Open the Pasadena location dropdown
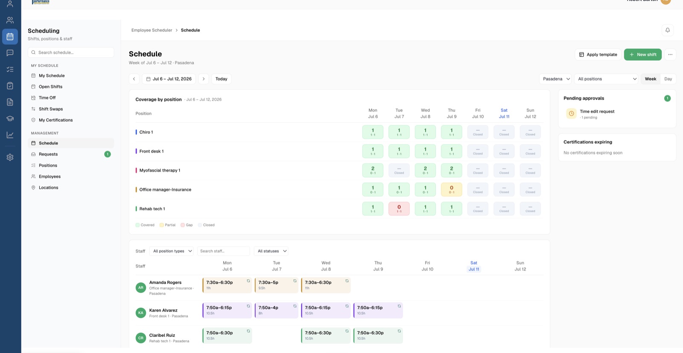Viewport: 683px width, 353px height. 555,79
